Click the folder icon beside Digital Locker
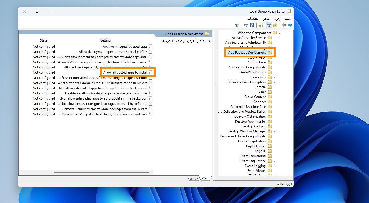 pyautogui.click(x=270, y=146)
